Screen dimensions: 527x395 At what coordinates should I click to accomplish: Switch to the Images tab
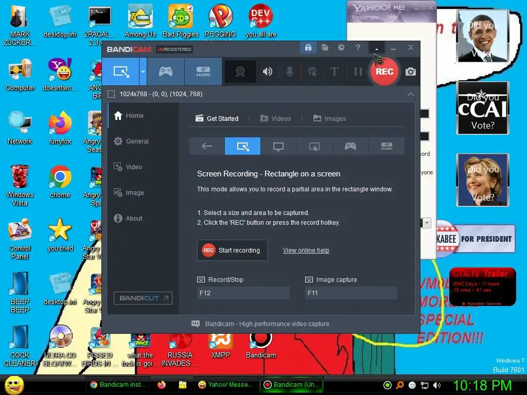pos(329,119)
